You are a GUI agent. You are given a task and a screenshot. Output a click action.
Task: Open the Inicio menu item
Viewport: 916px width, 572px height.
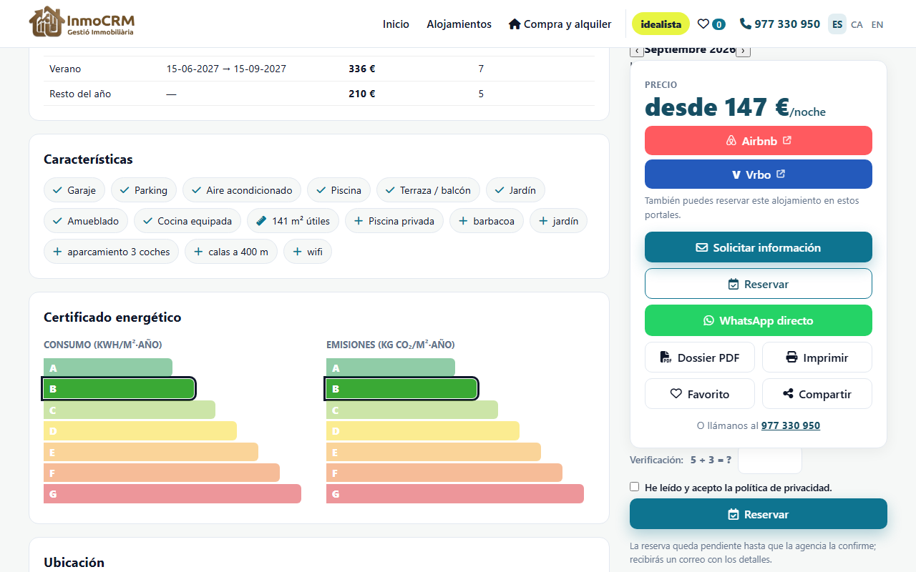396,24
